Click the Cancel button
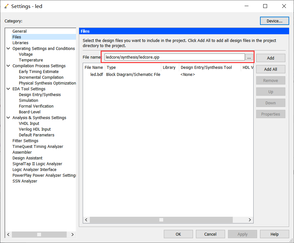This screenshot has height=243, width=294. 210,234
